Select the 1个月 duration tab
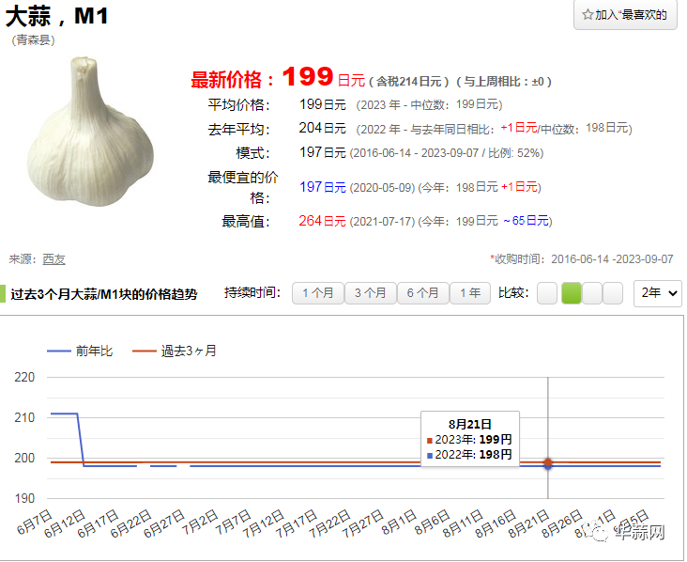The image size is (687, 562). (318, 293)
